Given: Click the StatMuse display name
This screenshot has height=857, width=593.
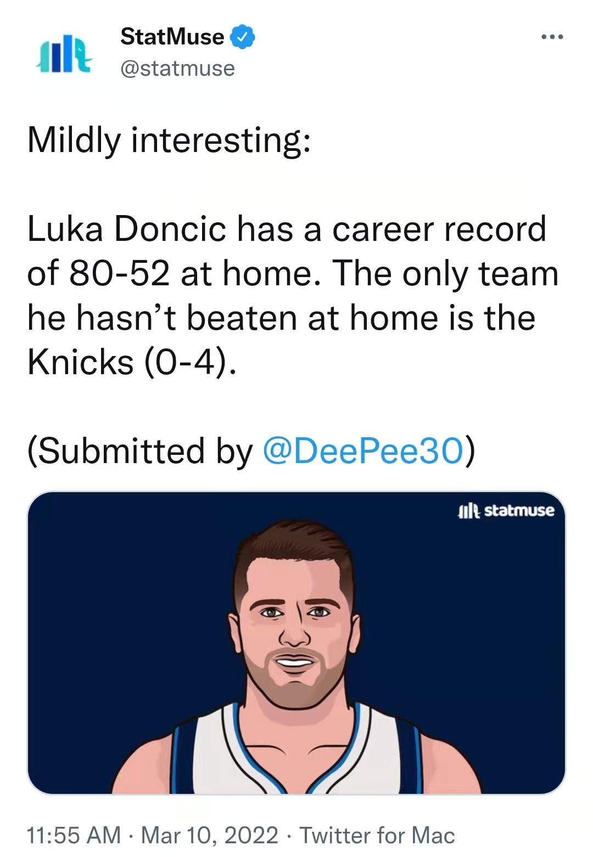Looking at the screenshot, I should tap(172, 37).
